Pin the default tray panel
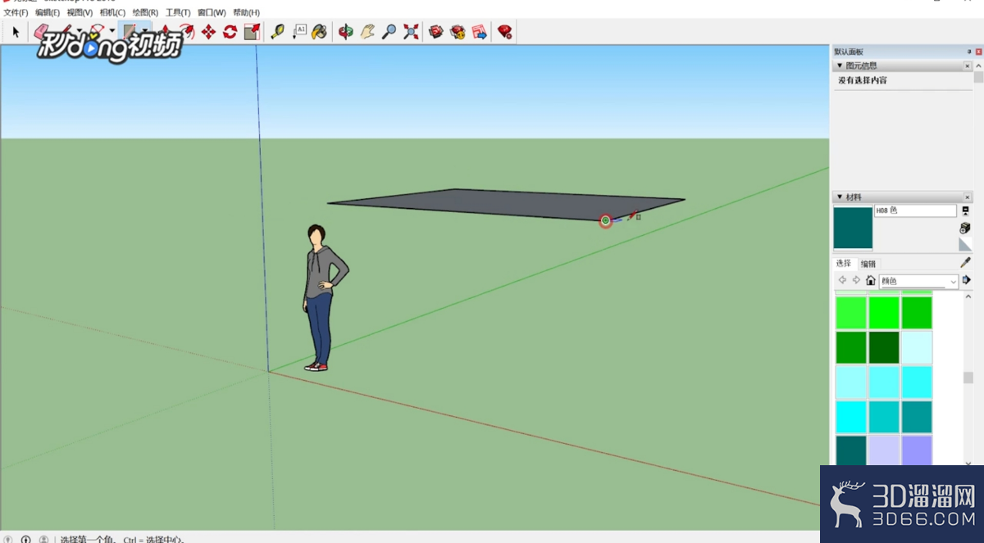984x543 pixels. pyautogui.click(x=969, y=52)
